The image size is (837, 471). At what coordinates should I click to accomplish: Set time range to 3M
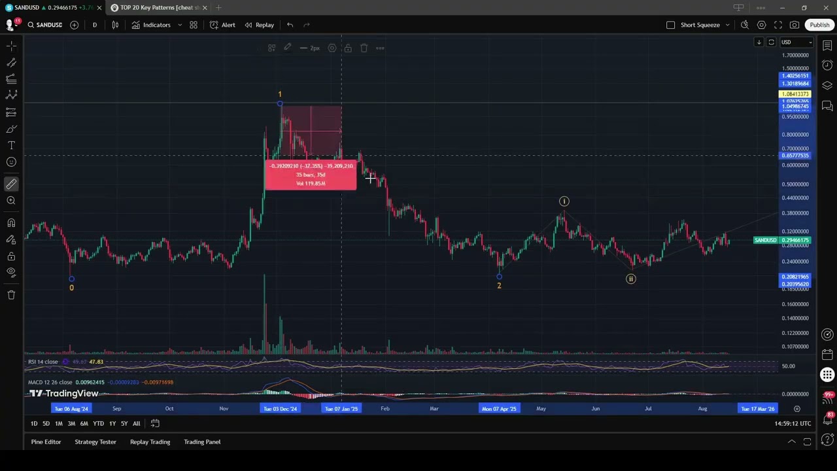click(x=71, y=424)
